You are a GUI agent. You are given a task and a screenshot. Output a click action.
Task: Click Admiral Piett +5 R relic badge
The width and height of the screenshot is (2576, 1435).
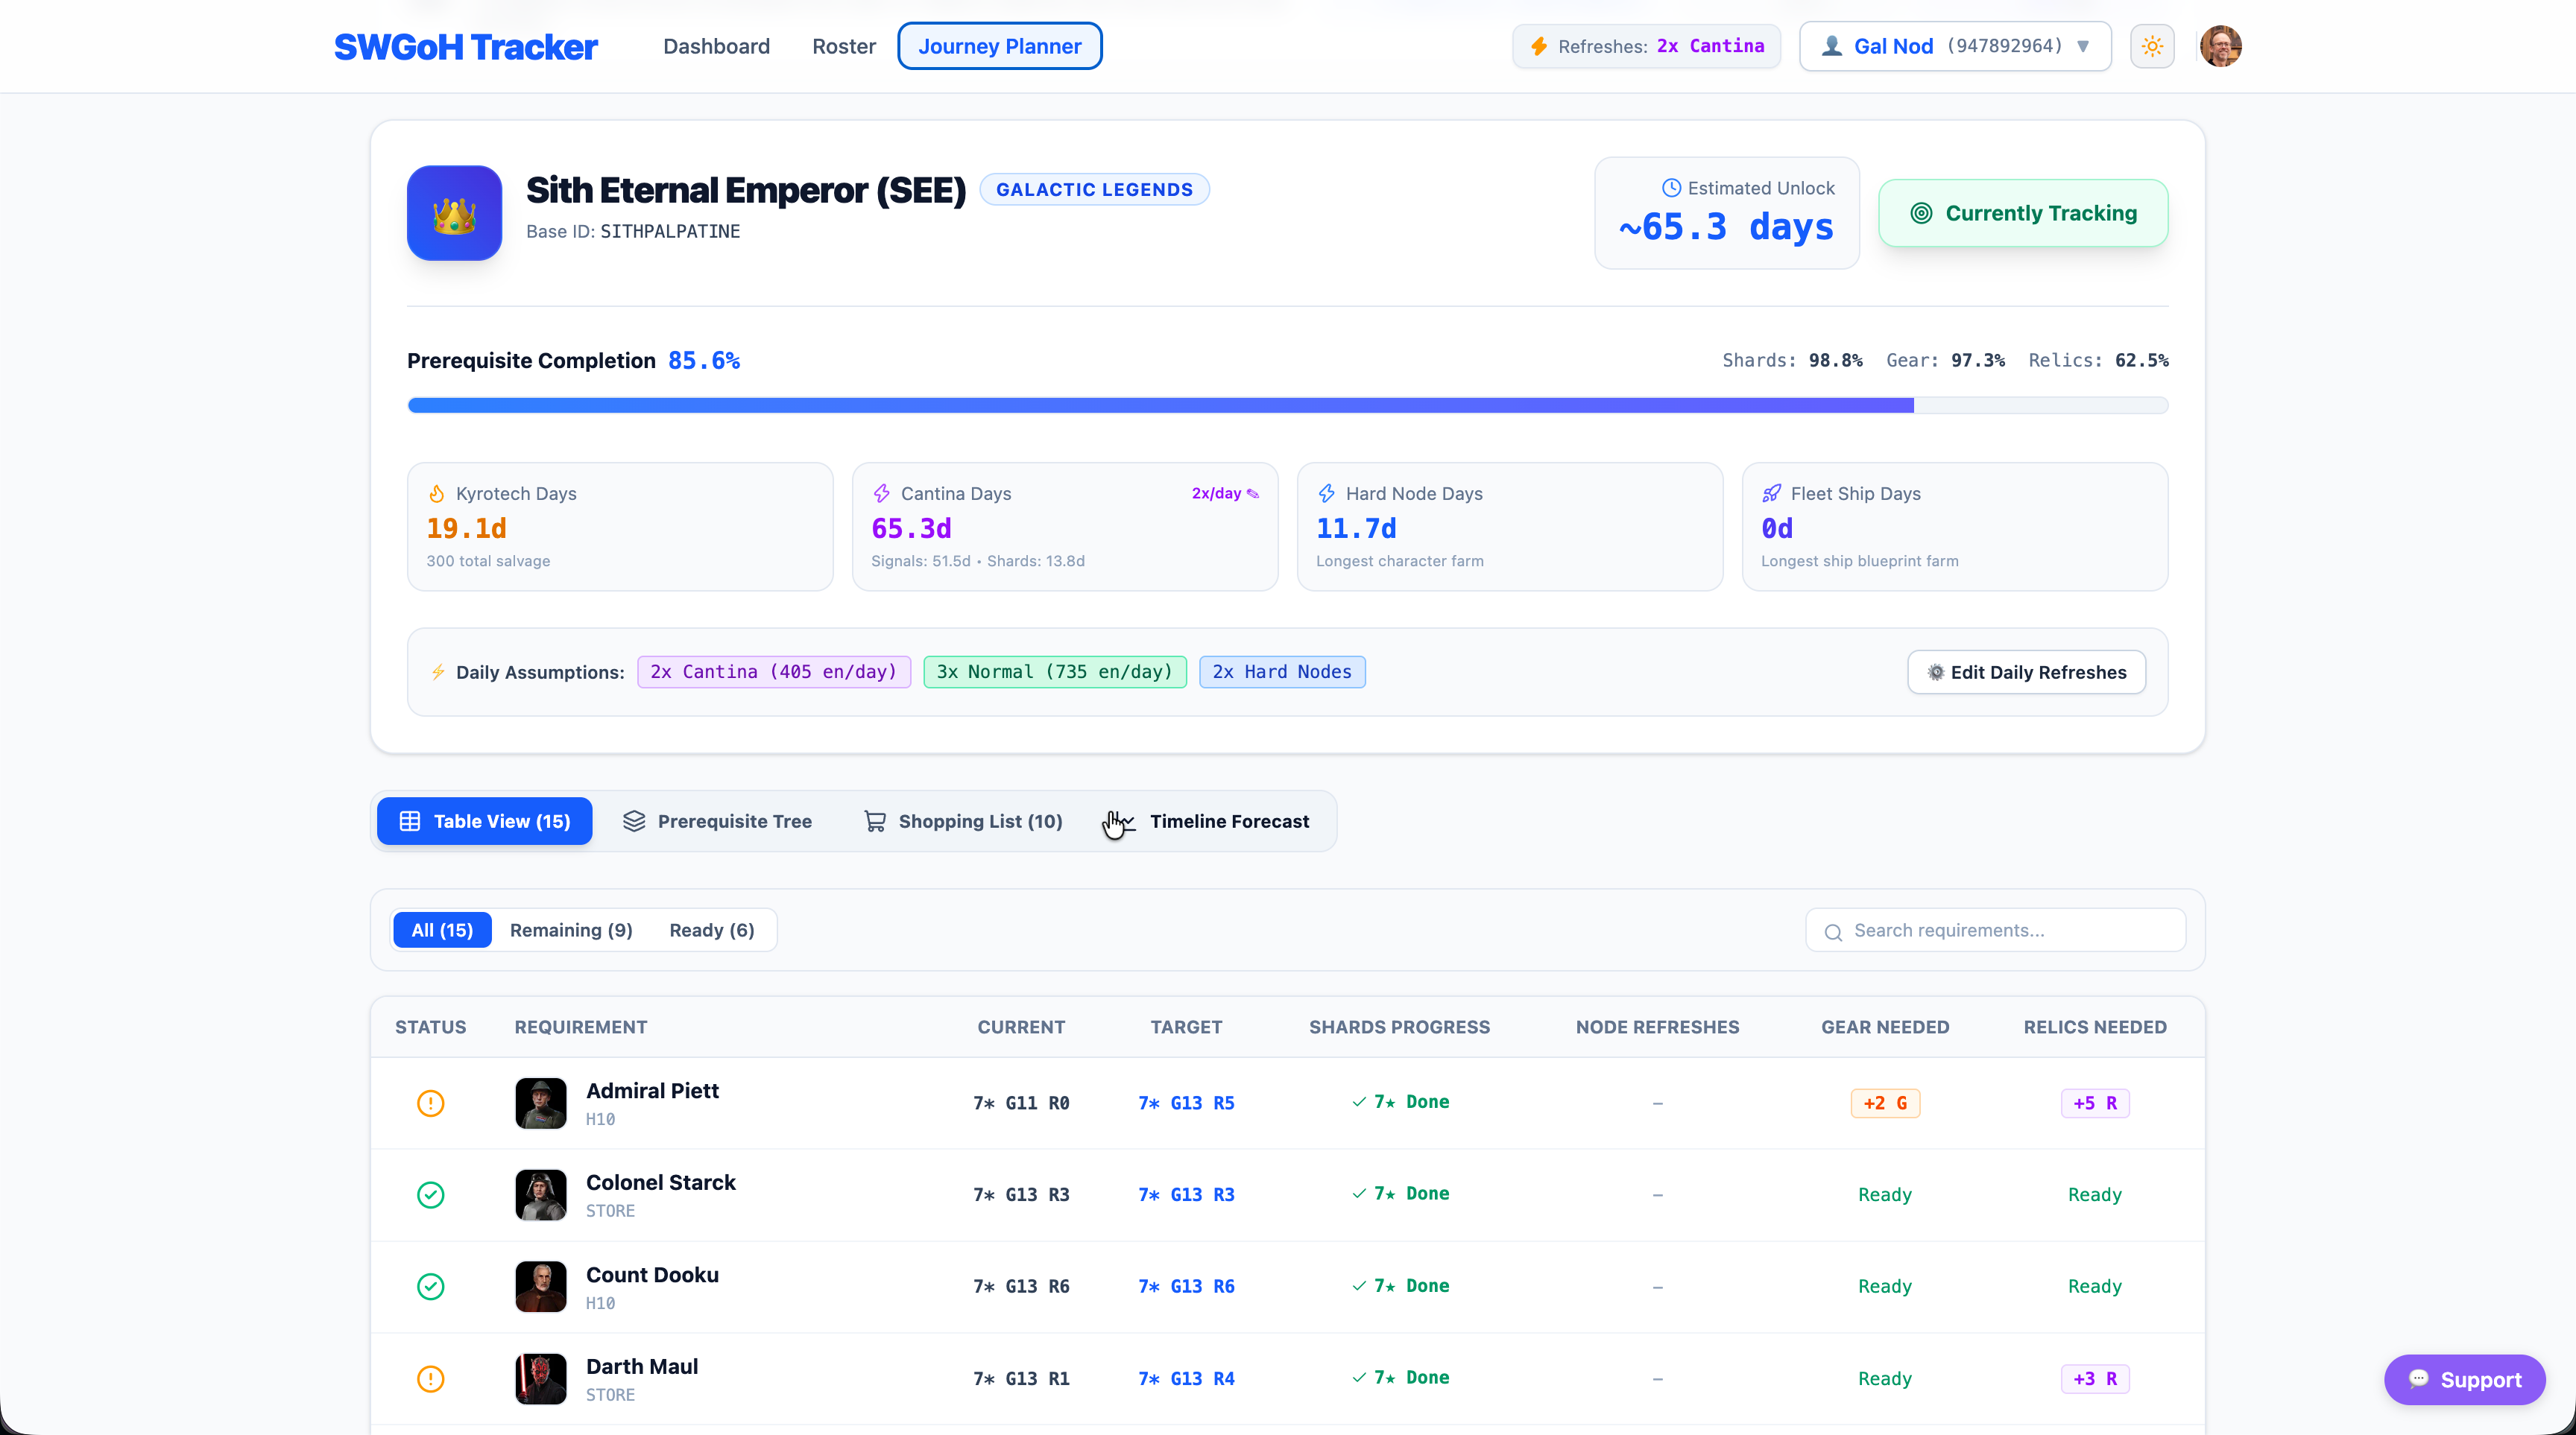click(x=2094, y=1103)
